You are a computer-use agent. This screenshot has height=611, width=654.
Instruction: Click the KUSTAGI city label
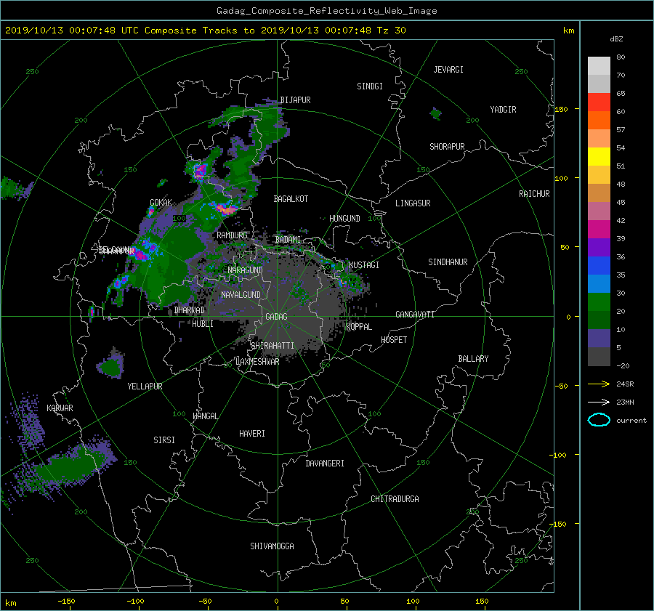[x=364, y=265]
